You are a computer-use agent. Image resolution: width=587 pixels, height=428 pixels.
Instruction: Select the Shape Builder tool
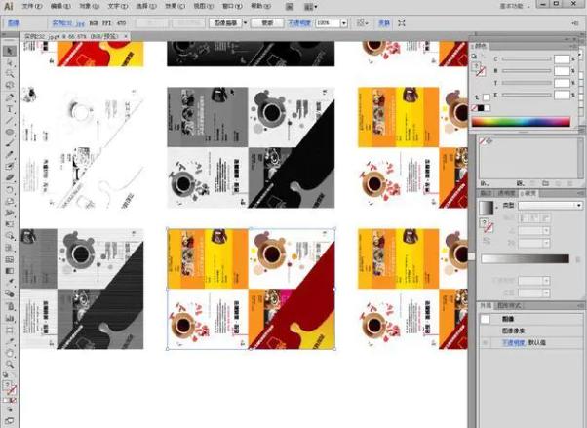click(x=10, y=236)
